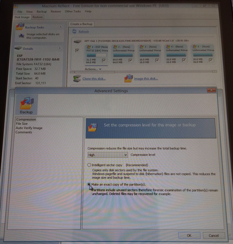Click the Refresh icon in Create a Backup
This screenshot has height=244, width=233.
tap(74, 31)
